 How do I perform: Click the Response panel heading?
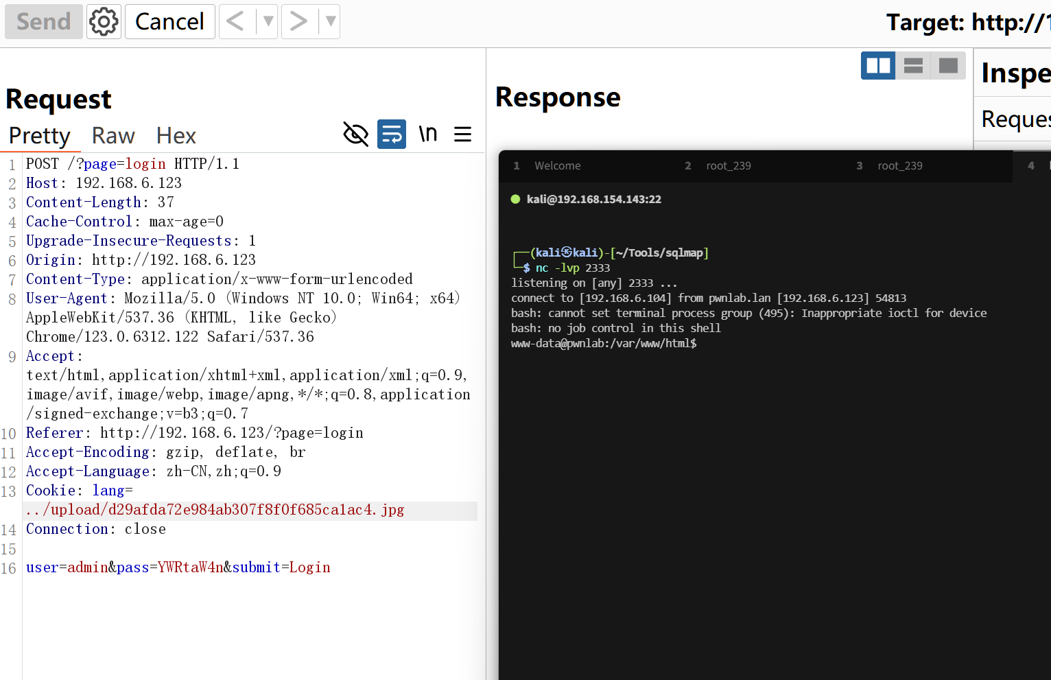coord(558,97)
